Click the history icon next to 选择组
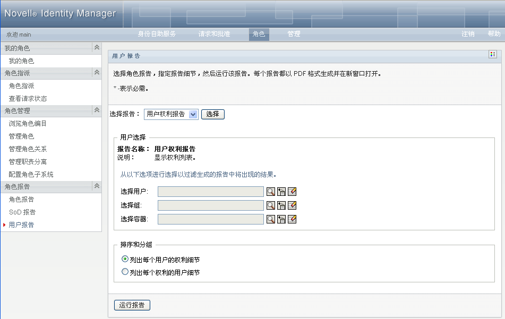Screen dimensions: 505x319 [x=281, y=206]
